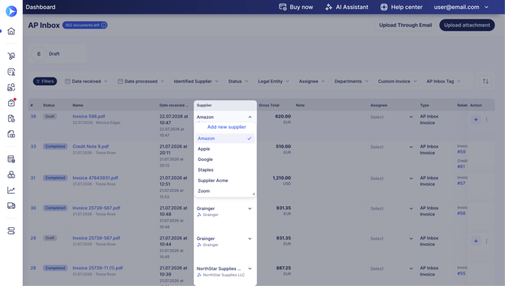Open the Legal Entity filter dropdown
Viewport: 505px width, 286px height.
(274, 81)
